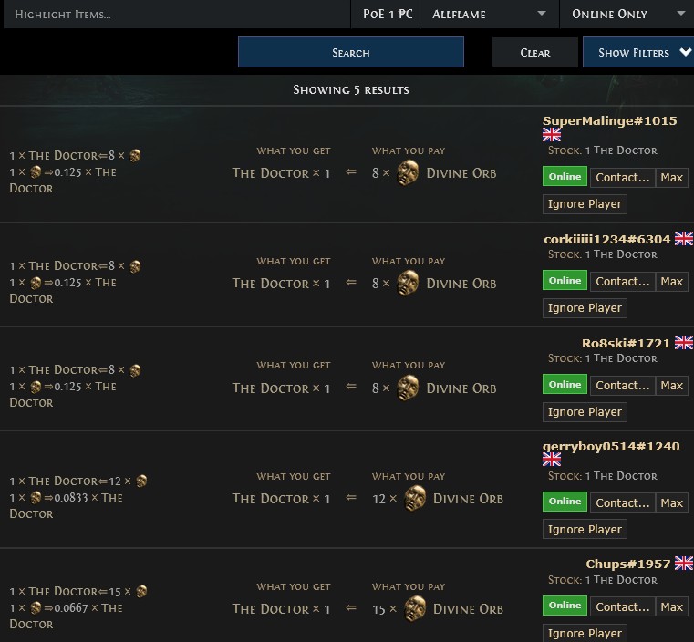Click Max button for Ro8ski#1721
The height and width of the screenshot is (642, 694).
click(x=671, y=386)
